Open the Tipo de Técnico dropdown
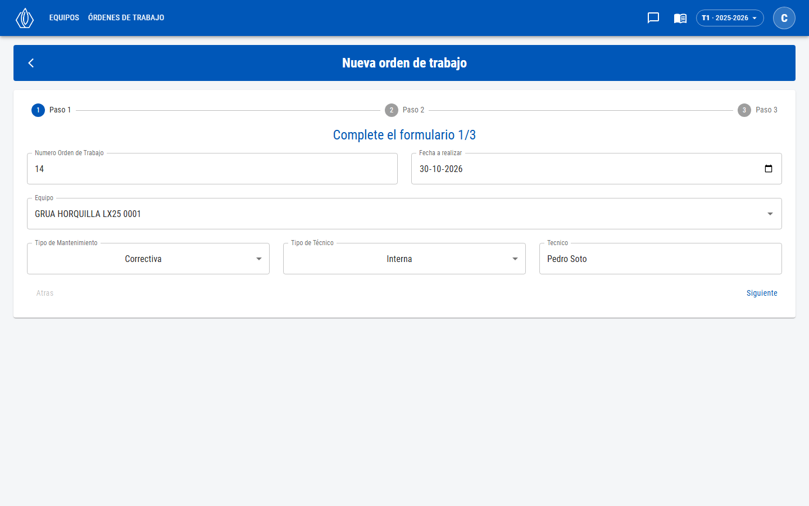809x506 pixels. pos(404,259)
